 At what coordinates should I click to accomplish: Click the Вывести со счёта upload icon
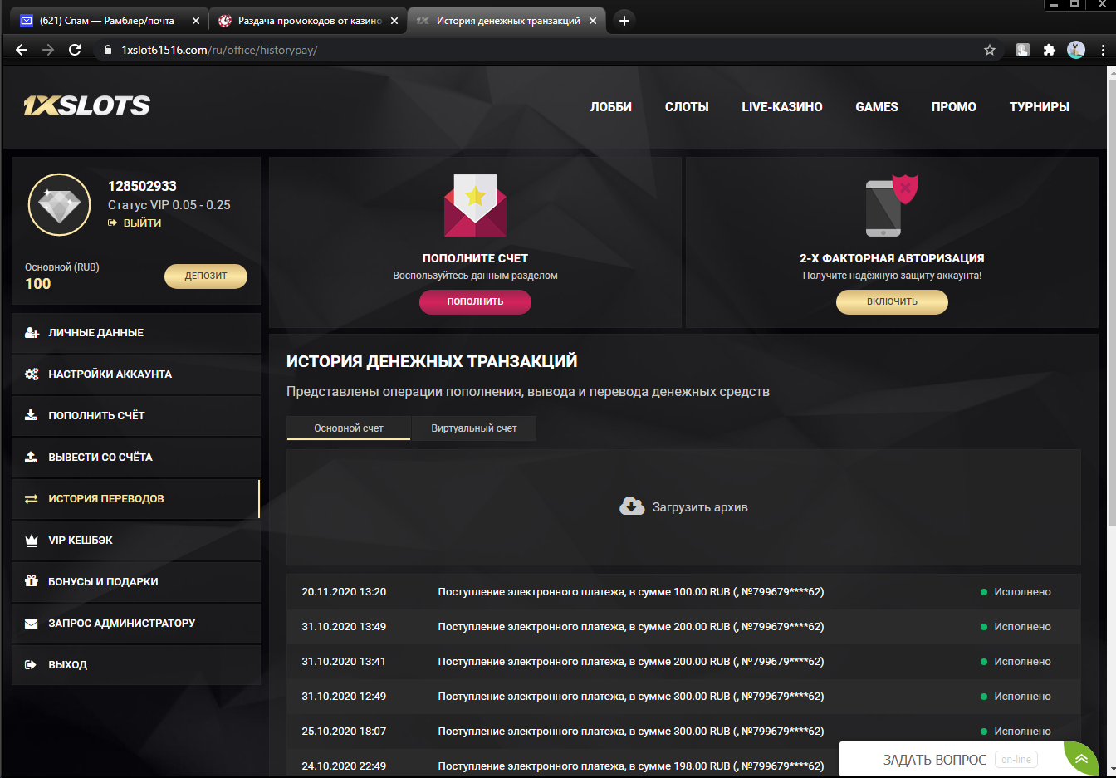[32, 457]
